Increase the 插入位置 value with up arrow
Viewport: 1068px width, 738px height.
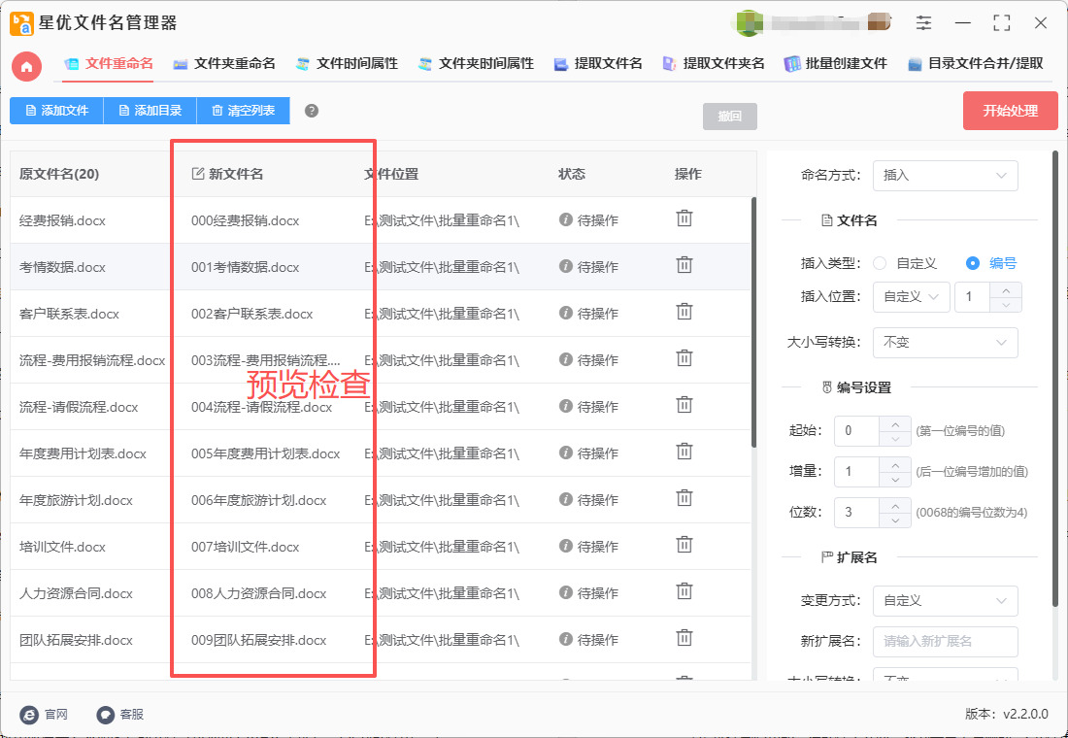(1005, 290)
